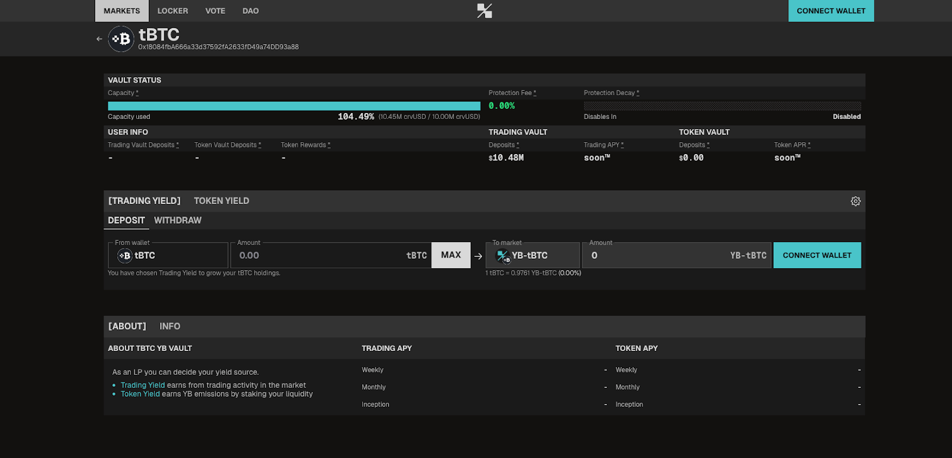
Task: Click the tBTC icon in From wallet field
Action: tap(124, 256)
